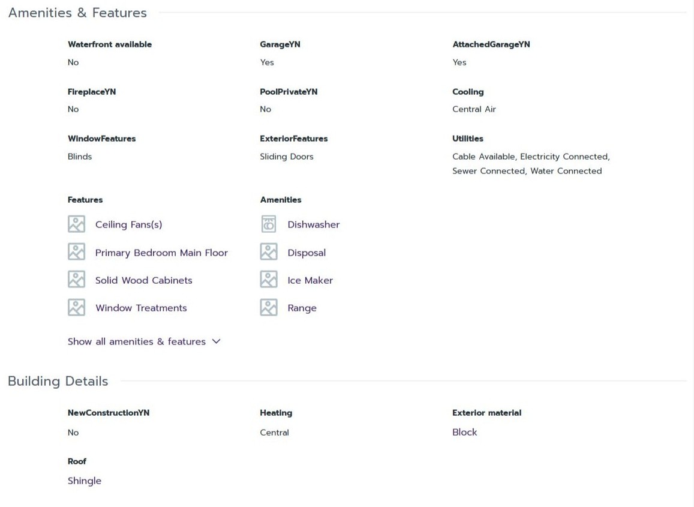Click the Solid Wood Cabinets text
Image resolution: width=694 pixels, height=507 pixels.
coord(144,280)
